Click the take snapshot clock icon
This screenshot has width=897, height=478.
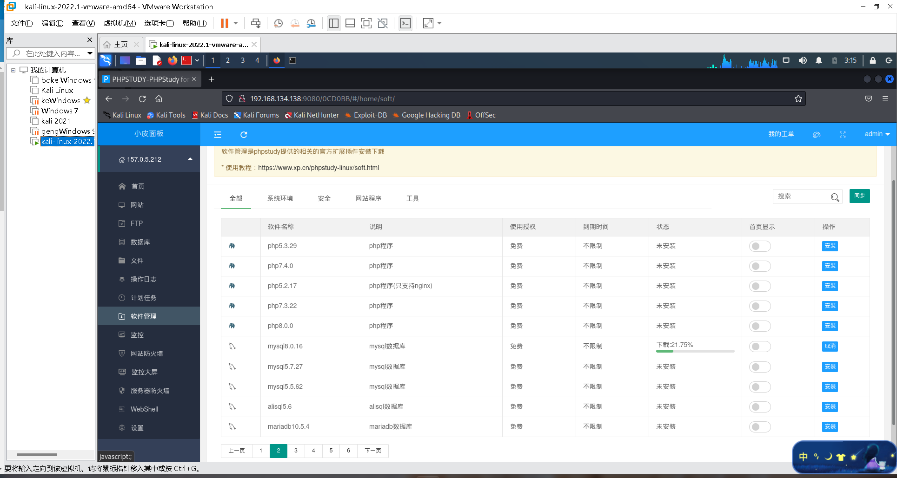278,23
